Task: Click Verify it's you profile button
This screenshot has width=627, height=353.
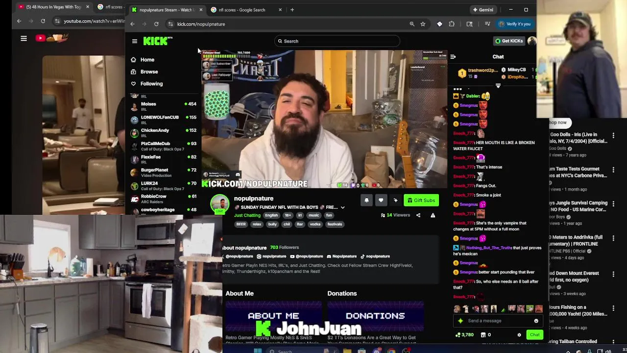Action: point(514,24)
